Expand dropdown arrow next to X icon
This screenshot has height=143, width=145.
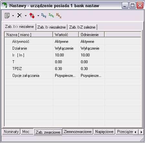[x=26, y=16]
